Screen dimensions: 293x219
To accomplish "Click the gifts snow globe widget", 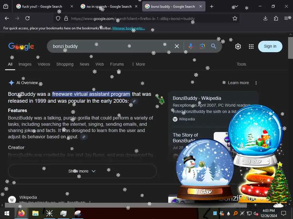I will pos(256,136).
